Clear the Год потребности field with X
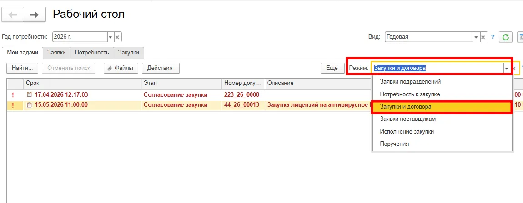Image resolution: width=523 pixels, height=203 pixels. tap(117, 37)
